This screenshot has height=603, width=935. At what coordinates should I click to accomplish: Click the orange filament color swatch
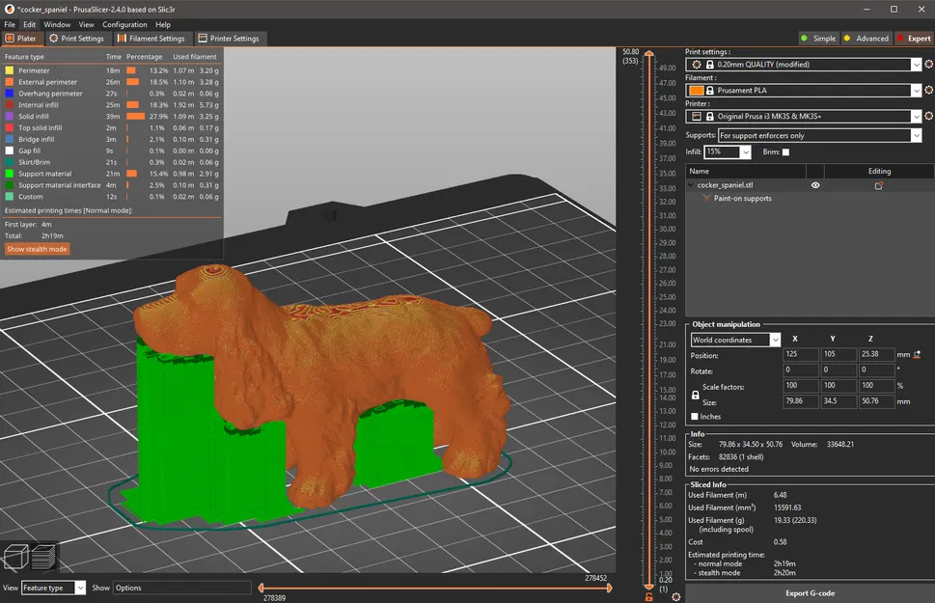click(x=697, y=91)
